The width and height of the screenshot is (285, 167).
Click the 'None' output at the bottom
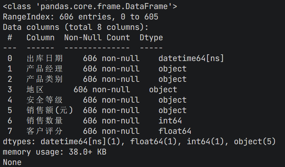(x=12, y=162)
